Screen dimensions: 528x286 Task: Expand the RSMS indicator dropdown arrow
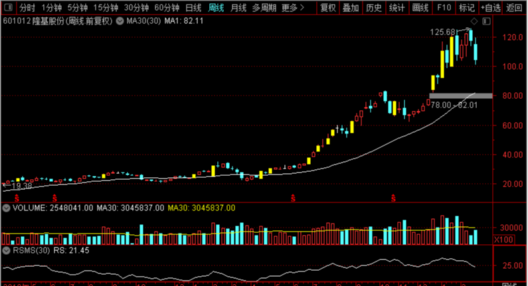[5, 251]
